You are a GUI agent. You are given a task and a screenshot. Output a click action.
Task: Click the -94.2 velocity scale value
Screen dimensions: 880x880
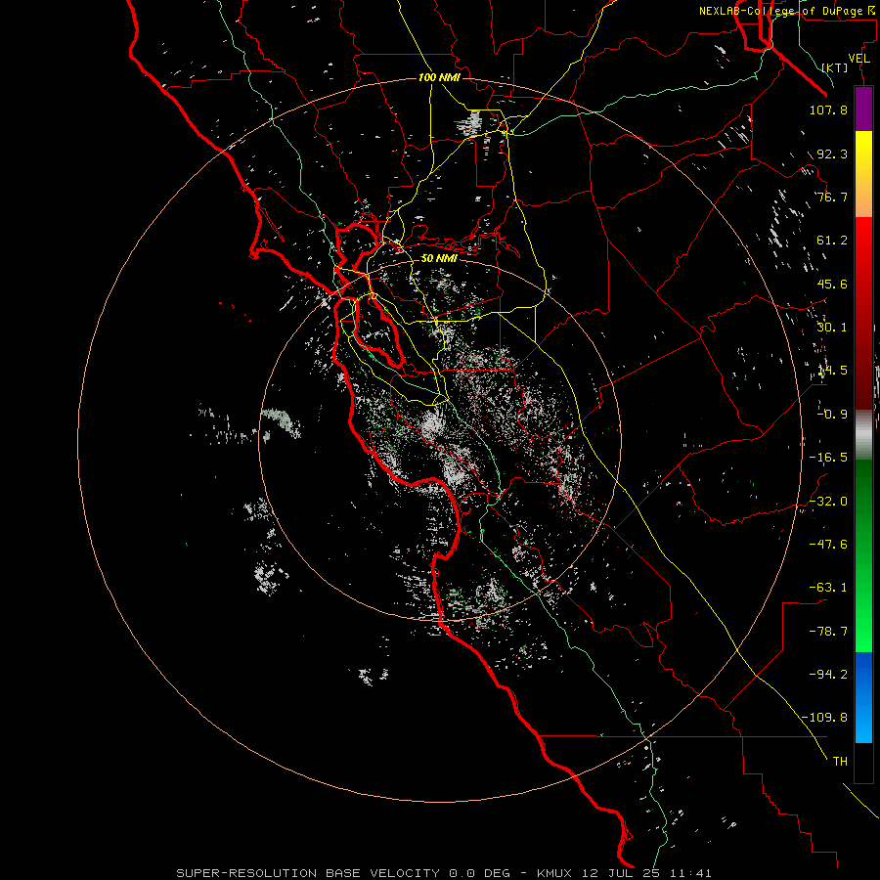828,674
